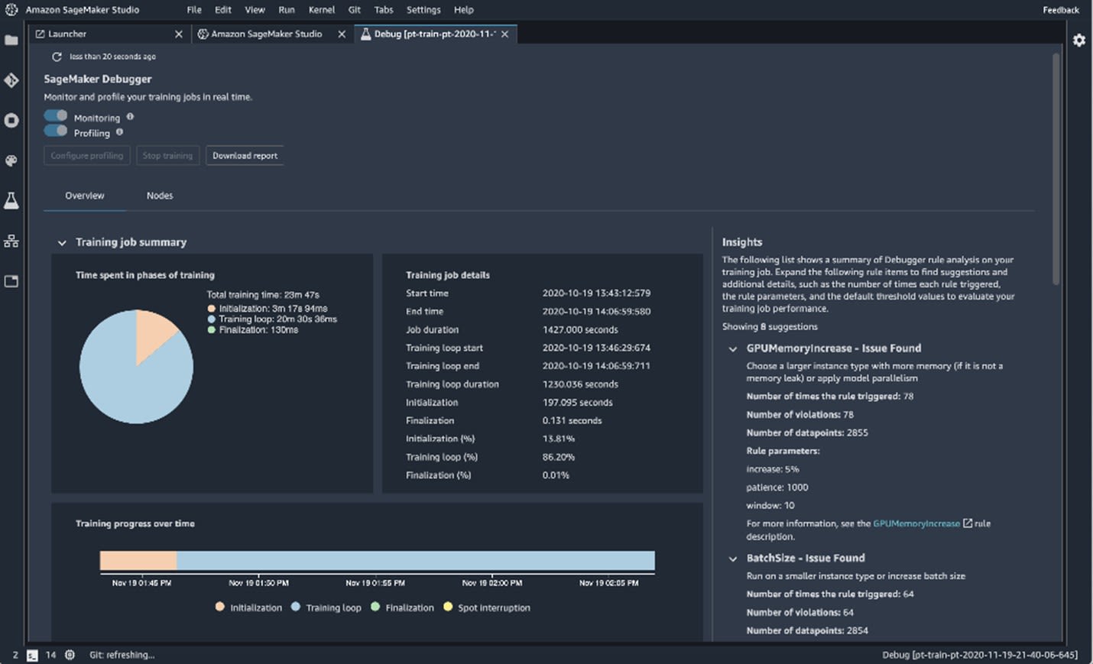The width and height of the screenshot is (1093, 664).
Task: Open the Settings menu
Action: tap(423, 10)
